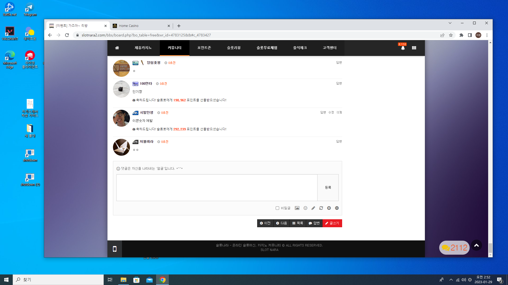Edit the 시발인생 comment with 수정
This screenshot has width=508, height=285.
(x=331, y=112)
